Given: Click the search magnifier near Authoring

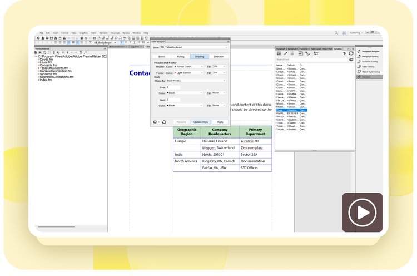Looking at the screenshot, I should point(336,33).
